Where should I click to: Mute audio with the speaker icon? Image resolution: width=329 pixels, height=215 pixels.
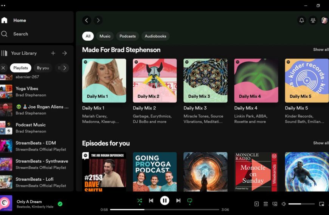[x=284, y=204]
